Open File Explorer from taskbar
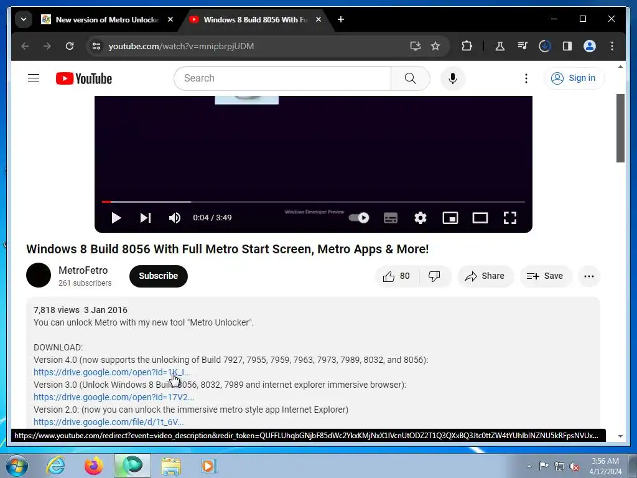The height and width of the screenshot is (478, 637). [171, 466]
